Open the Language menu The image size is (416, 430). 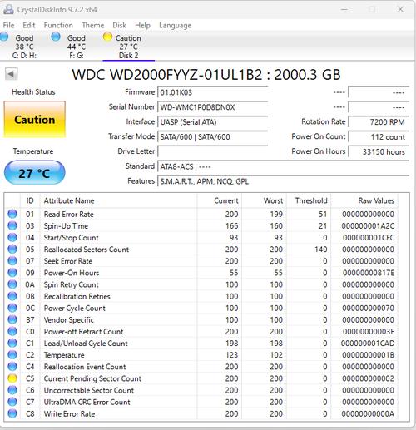pos(176,25)
